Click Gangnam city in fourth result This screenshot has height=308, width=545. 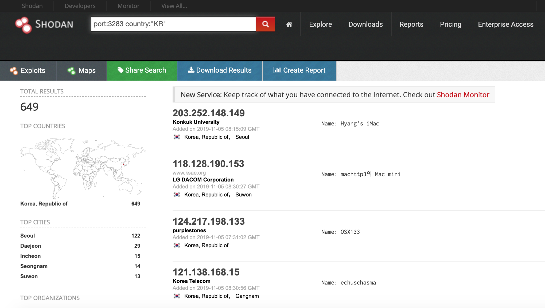pos(247,296)
